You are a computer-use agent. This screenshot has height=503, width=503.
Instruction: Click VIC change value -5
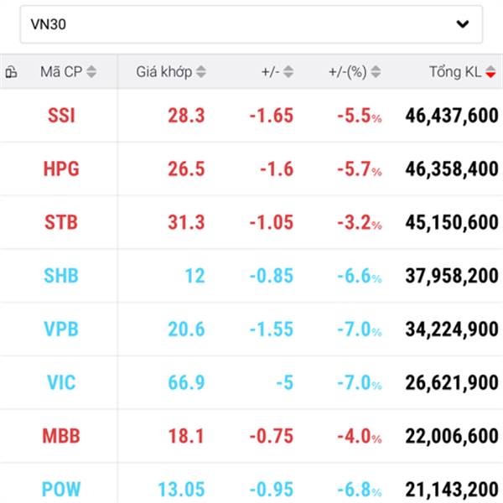[285, 383]
